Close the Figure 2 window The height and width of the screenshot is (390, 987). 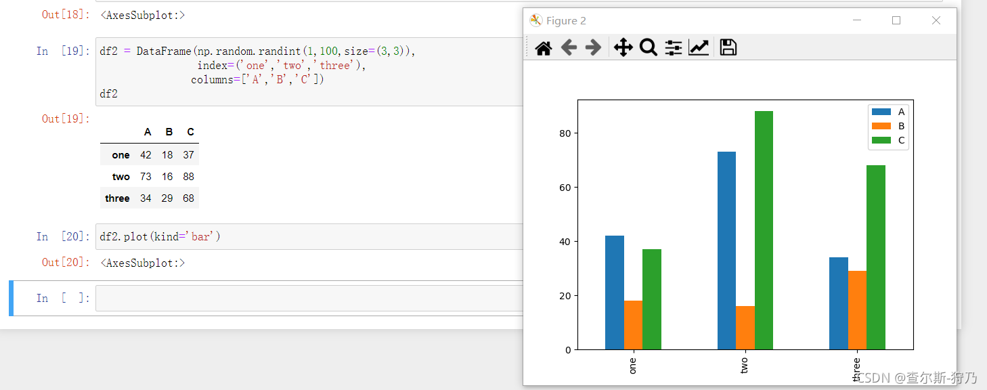[x=936, y=20]
